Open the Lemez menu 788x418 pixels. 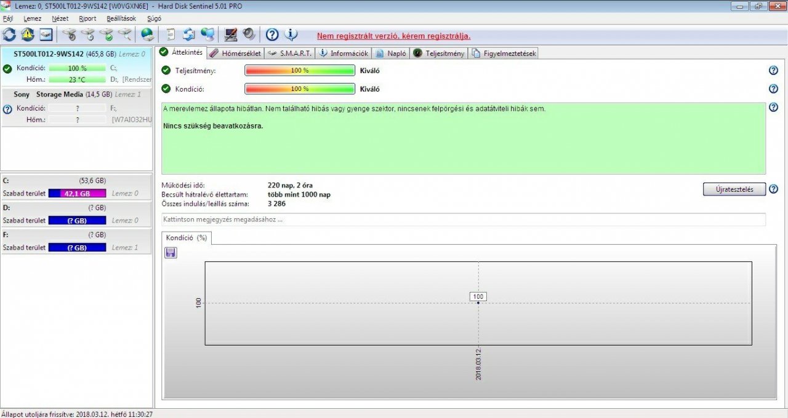click(32, 18)
